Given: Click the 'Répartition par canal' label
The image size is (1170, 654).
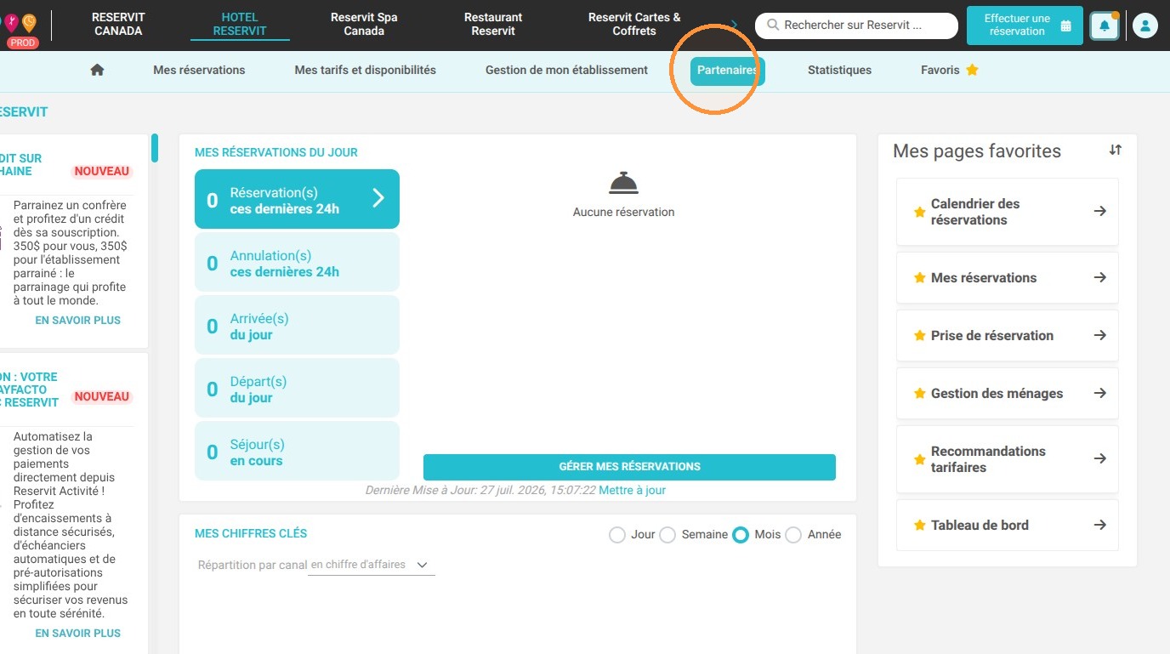Looking at the screenshot, I should click(252, 565).
